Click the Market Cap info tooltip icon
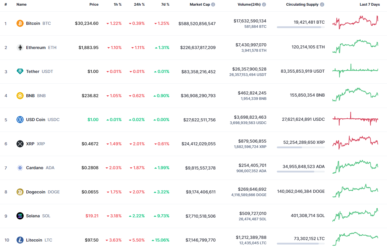387x252 pixels. [x=213, y=4]
